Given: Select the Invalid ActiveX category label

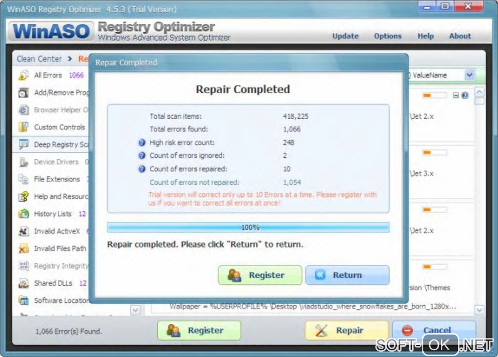Looking at the screenshot, I should [57, 231].
